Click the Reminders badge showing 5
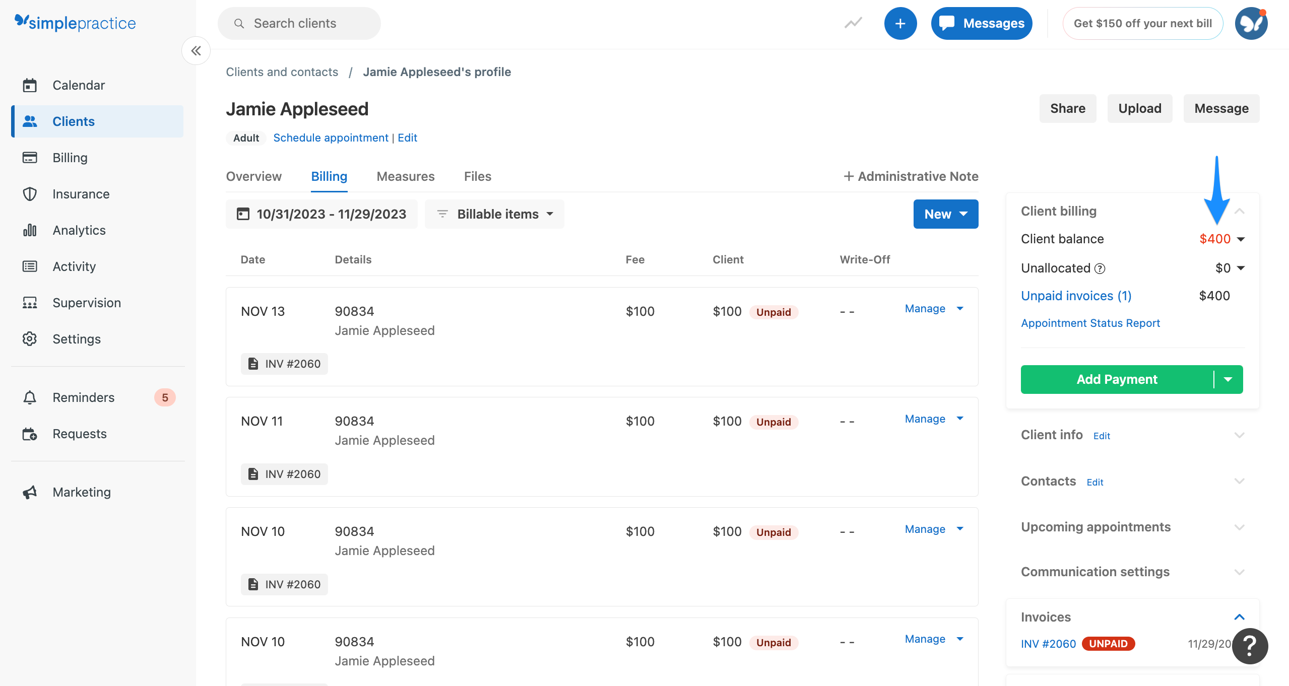Viewport: 1289px width, 686px height. (165, 397)
